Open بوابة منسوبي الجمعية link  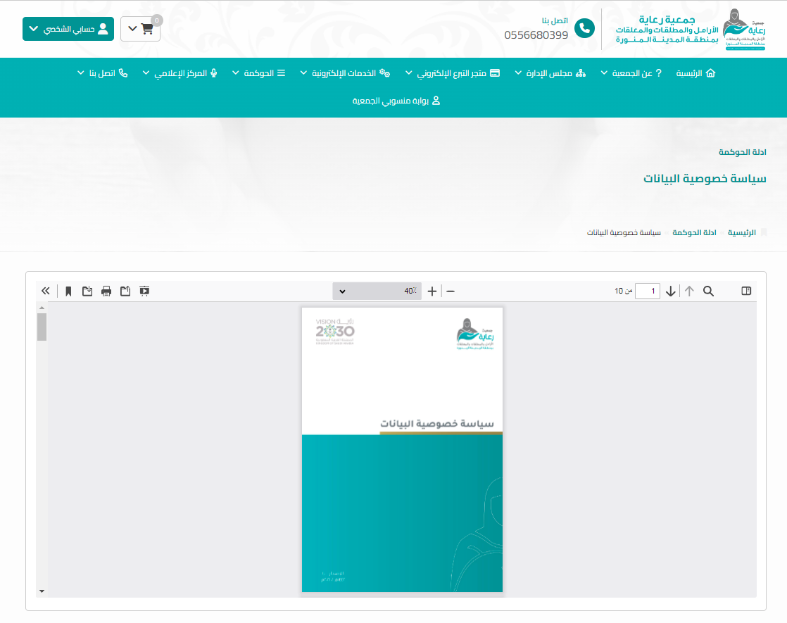(x=396, y=101)
